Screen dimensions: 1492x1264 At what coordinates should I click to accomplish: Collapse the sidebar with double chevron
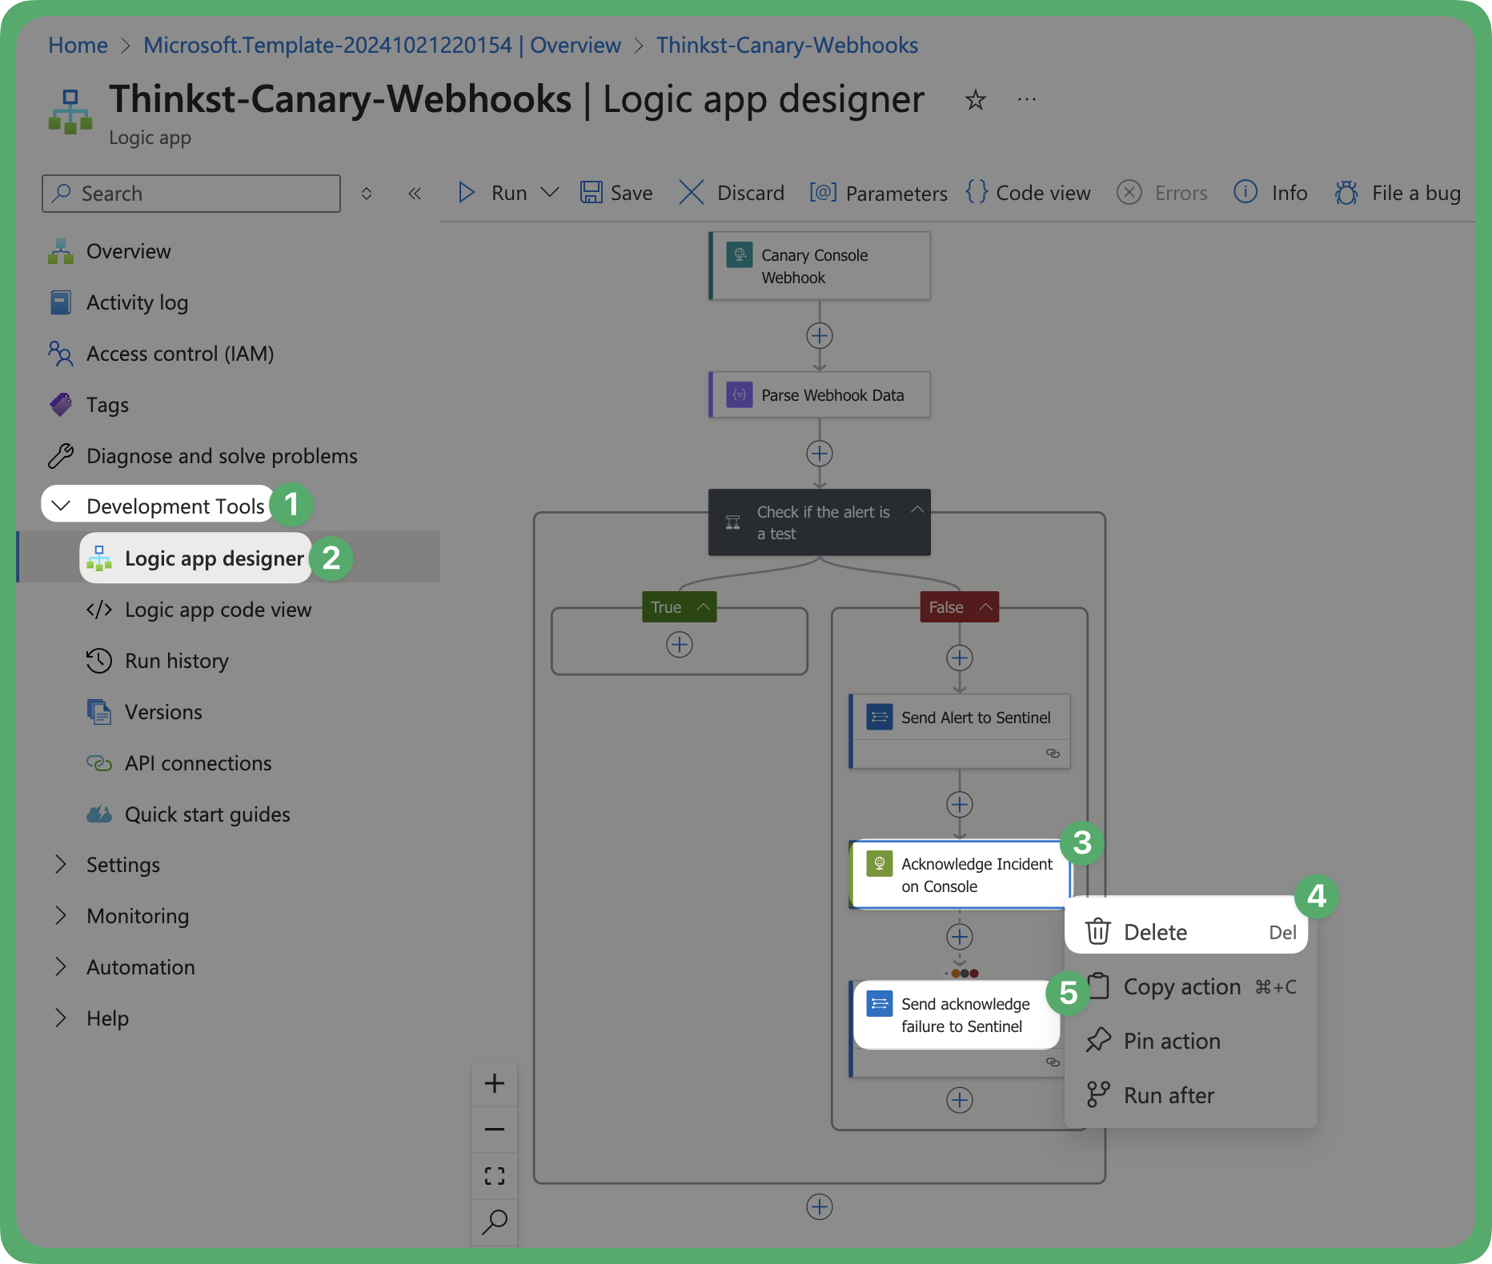pos(415,194)
